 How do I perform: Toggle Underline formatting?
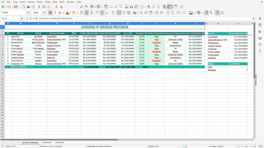60,13
